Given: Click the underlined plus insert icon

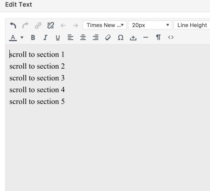Looking at the screenshot, I should [132, 38].
